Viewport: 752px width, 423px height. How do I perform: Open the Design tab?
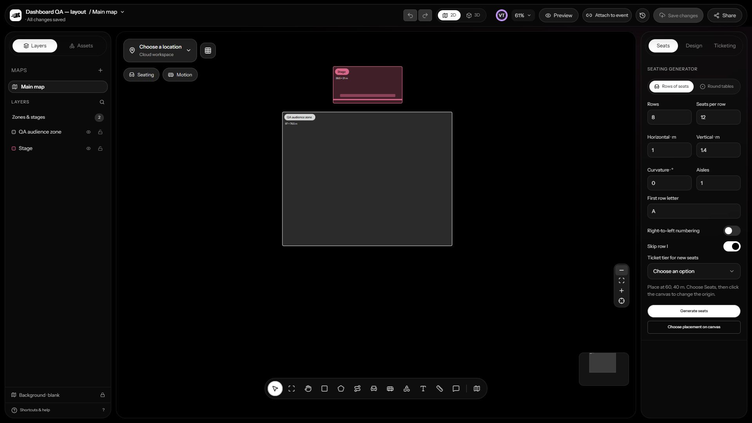click(694, 46)
